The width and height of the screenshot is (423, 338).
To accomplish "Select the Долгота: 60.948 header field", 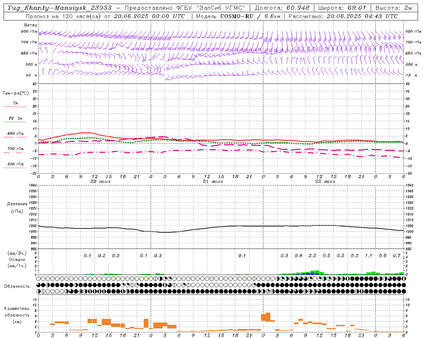I will click(x=282, y=8).
